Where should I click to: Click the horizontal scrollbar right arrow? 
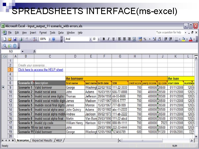pos(192,140)
